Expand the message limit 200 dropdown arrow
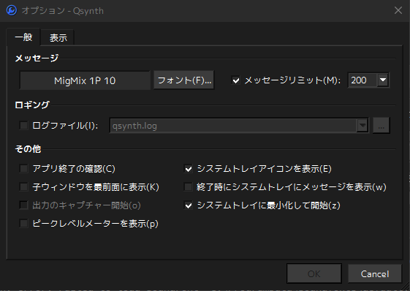This screenshot has width=410, height=291. point(383,80)
